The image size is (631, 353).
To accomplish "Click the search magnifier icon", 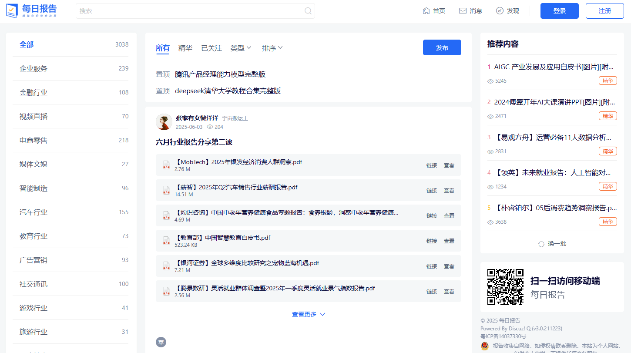I will pos(308,11).
